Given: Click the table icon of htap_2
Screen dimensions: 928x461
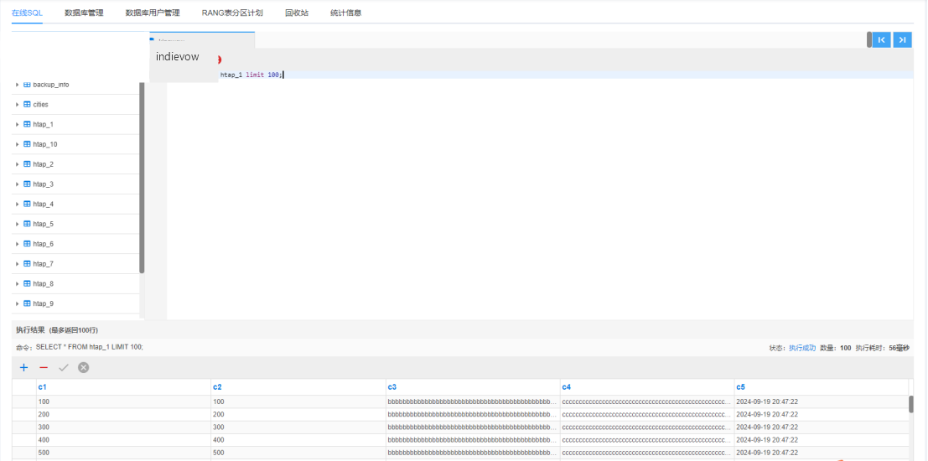Looking at the screenshot, I should point(27,164).
